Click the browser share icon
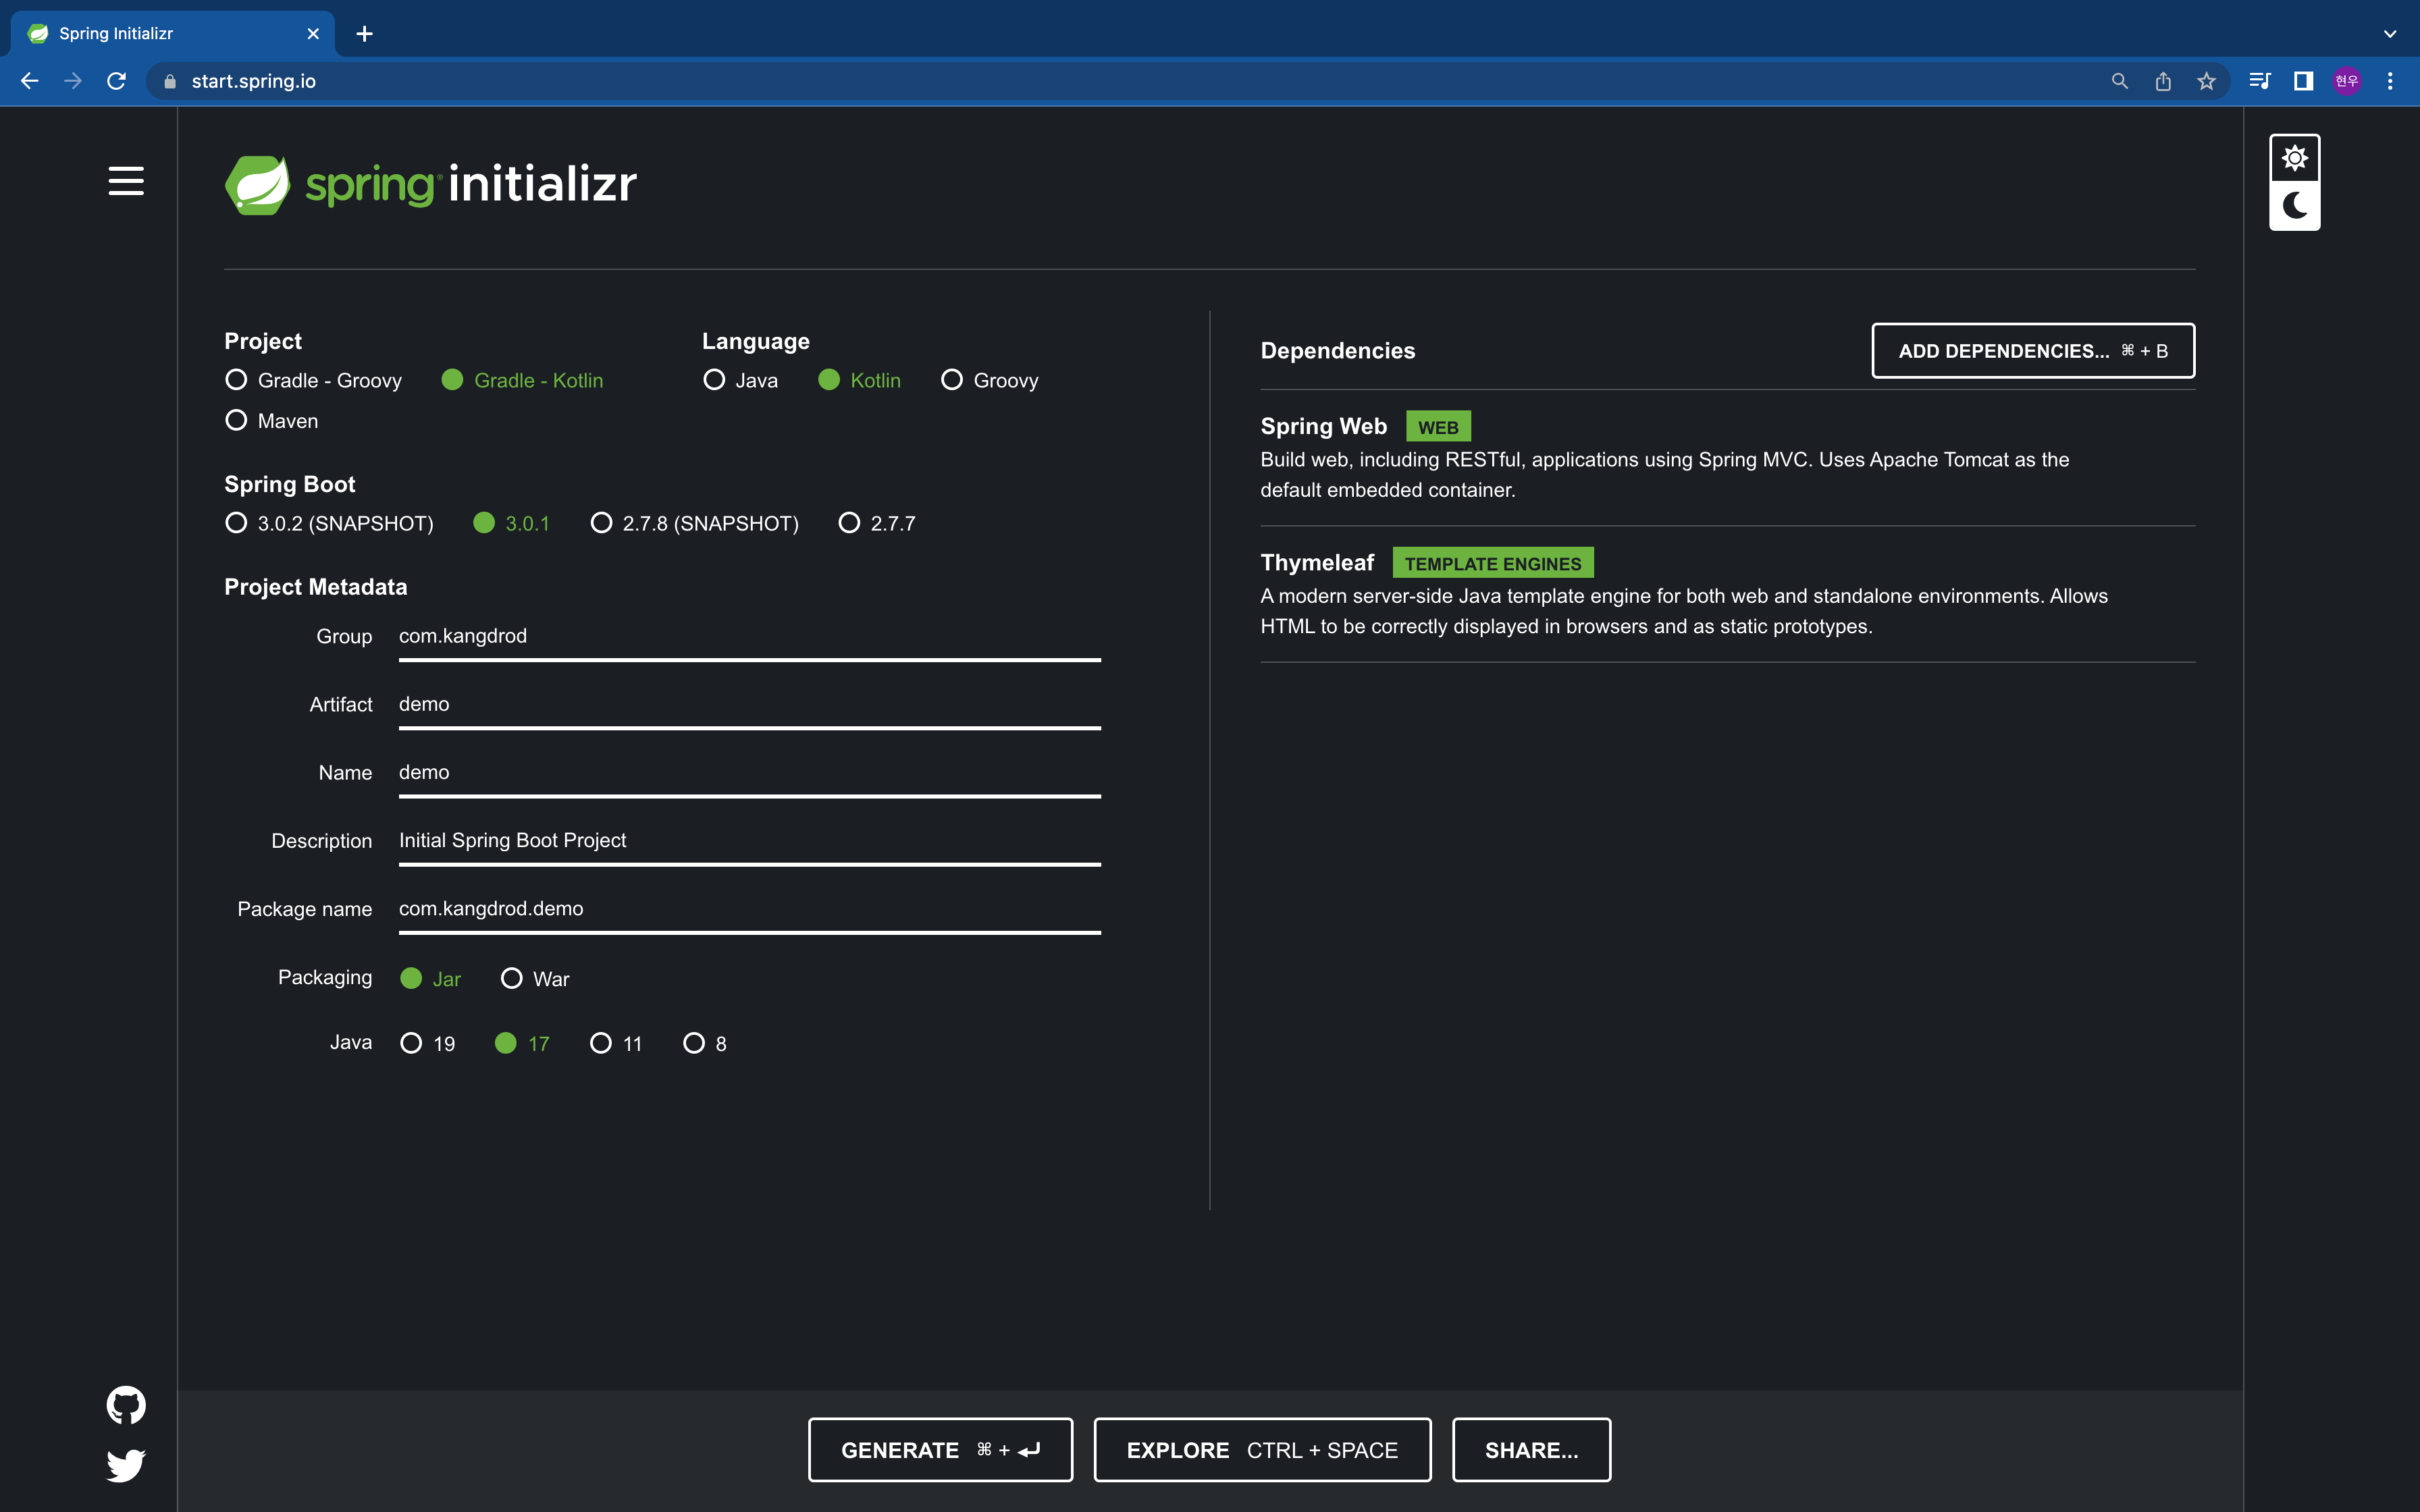The height and width of the screenshot is (1512, 2420). (2163, 81)
